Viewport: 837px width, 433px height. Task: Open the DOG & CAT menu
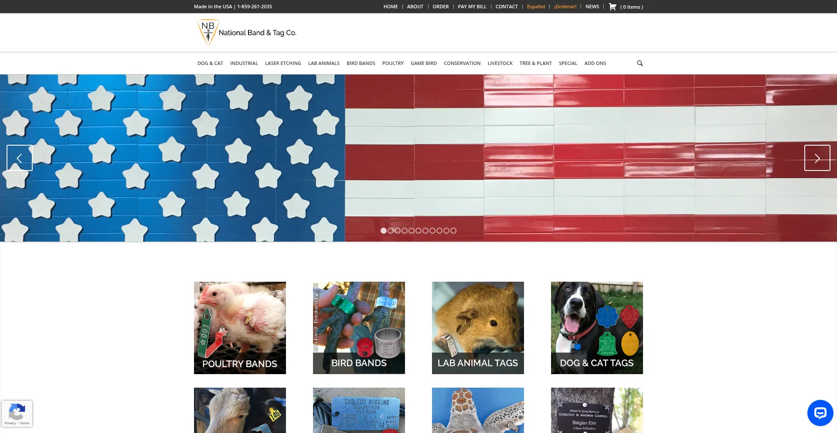click(210, 63)
